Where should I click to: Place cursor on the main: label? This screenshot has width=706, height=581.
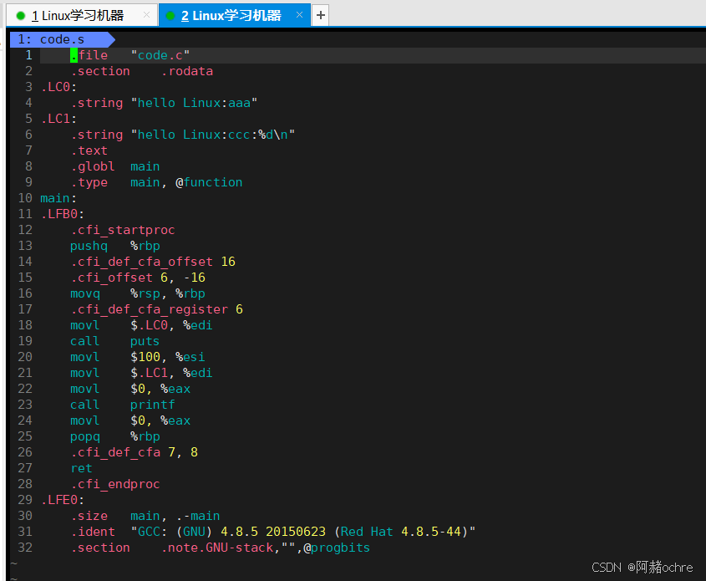[x=58, y=198]
